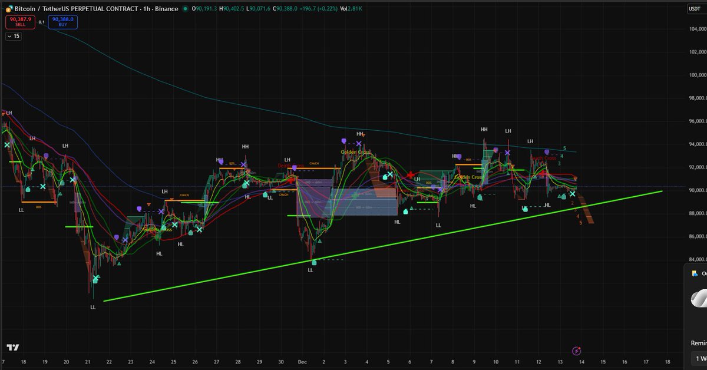Click the purple X marker near December 4
The image size is (707, 370).
[x=358, y=144]
